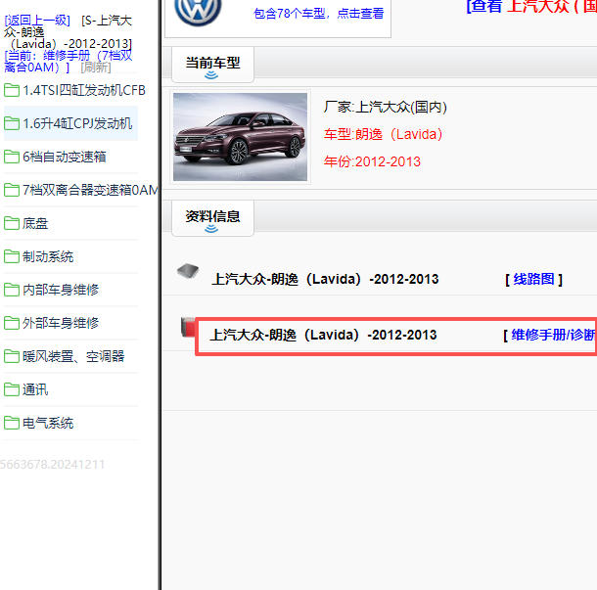Click folder icon beside 1.4TSI四缸发动机CFB
The image size is (597, 590).
tap(12, 90)
